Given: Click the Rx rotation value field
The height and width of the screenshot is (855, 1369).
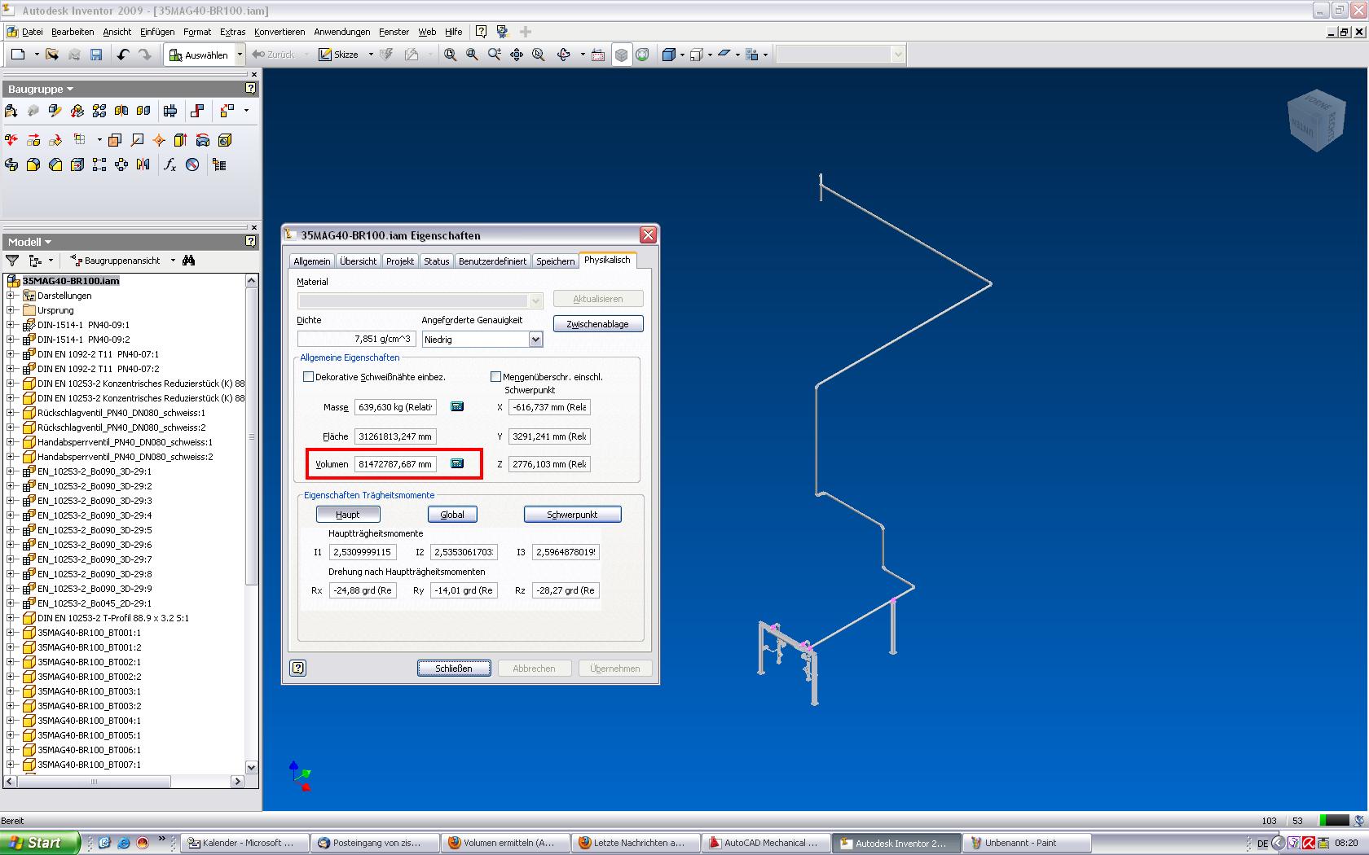Looking at the screenshot, I should pos(363,590).
